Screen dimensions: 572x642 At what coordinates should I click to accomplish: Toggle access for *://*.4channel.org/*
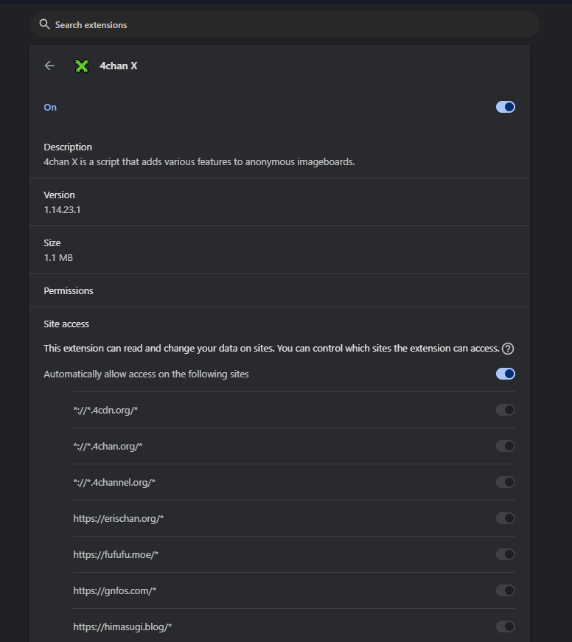point(505,482)
